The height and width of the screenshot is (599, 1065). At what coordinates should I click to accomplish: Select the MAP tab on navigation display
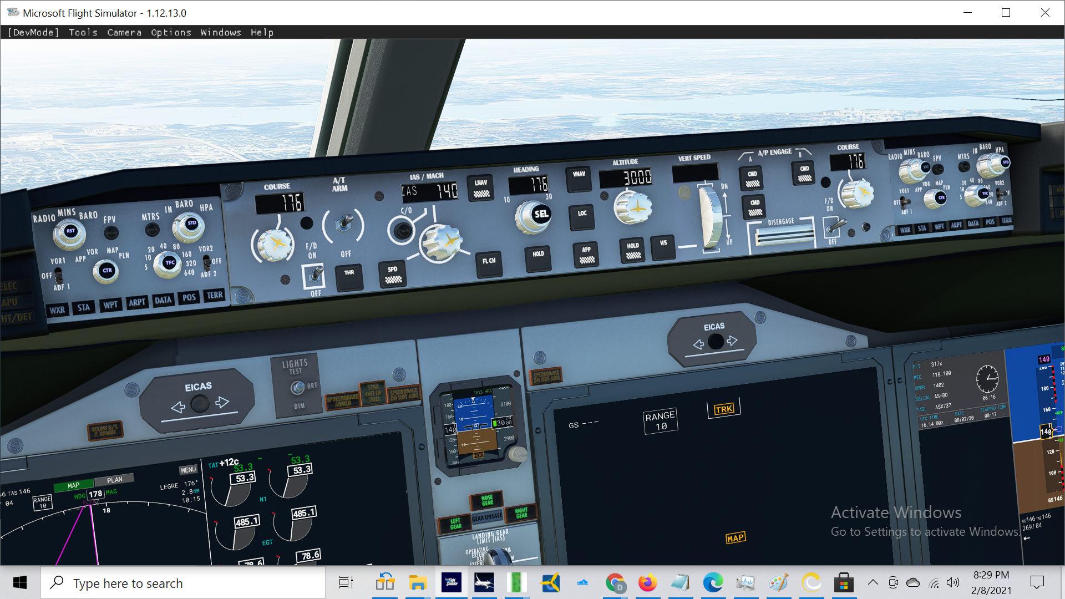pos(73,486)
